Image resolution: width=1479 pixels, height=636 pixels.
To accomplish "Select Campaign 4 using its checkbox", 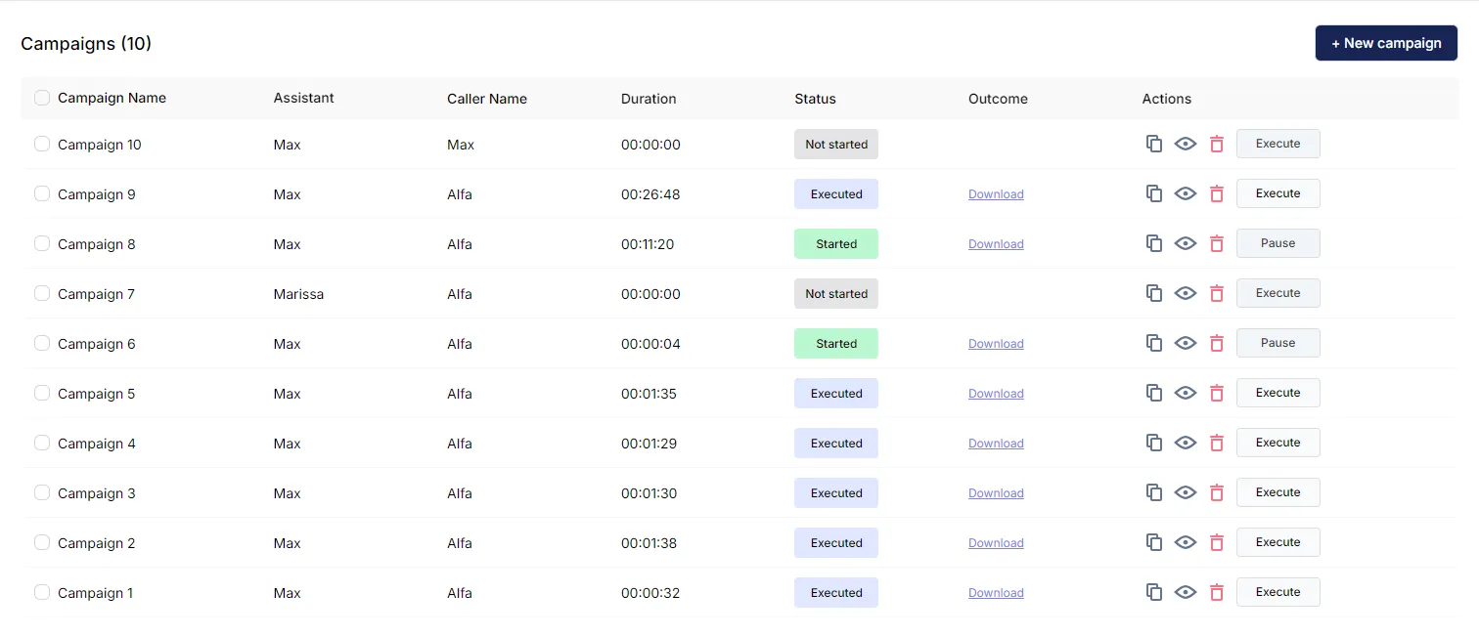I will coord(42,442).
